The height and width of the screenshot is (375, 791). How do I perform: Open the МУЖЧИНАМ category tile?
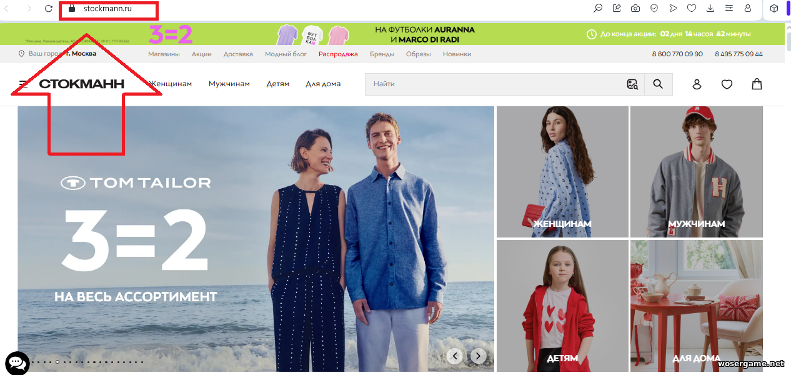[x=697, y=172]
